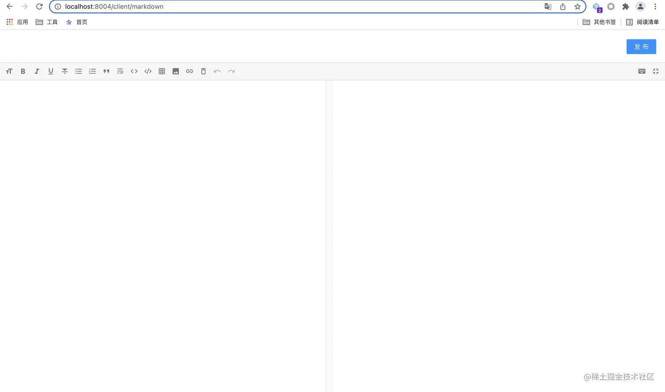Open the heading size tool
The height and width of the screenshot is (392, 665).
click(x=9, y=71)
